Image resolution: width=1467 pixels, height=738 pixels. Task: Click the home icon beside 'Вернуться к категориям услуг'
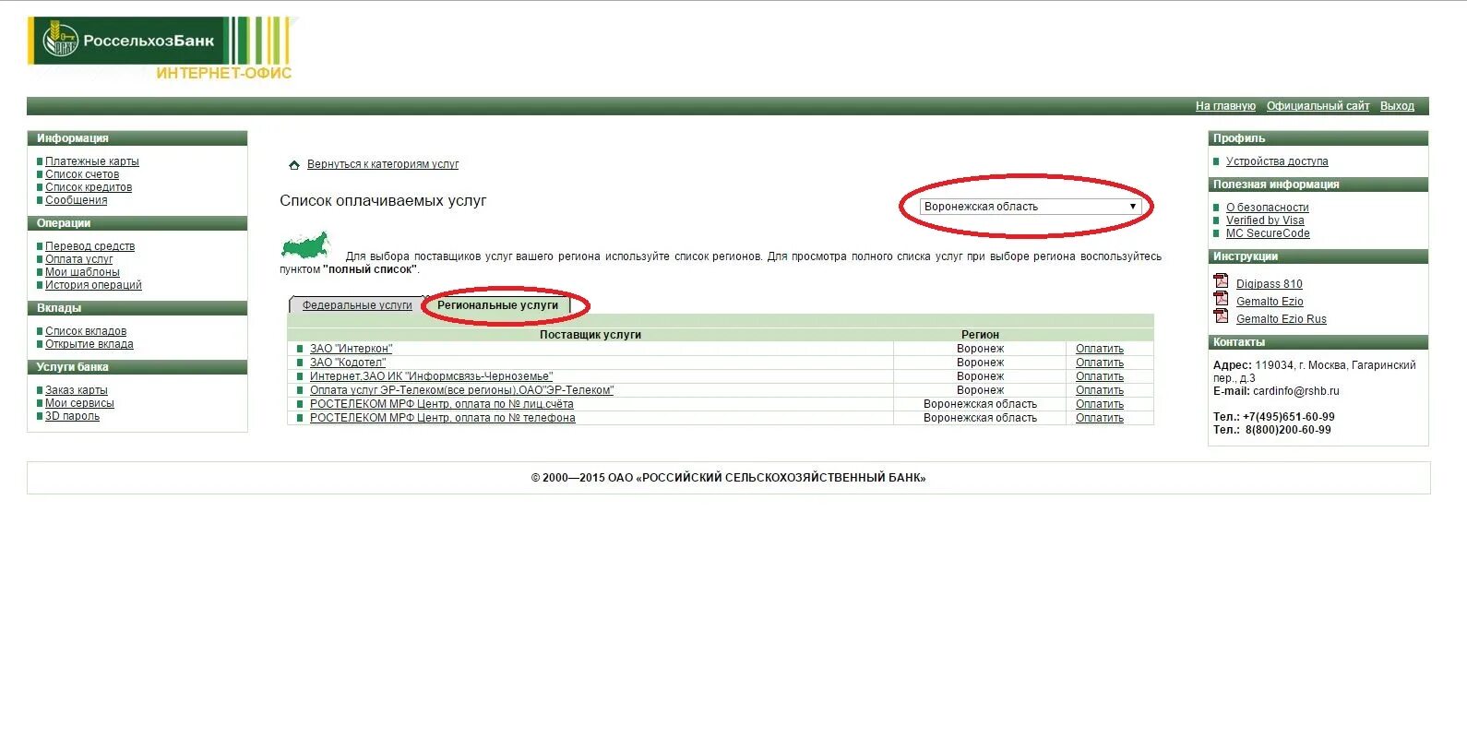click(294, 165)
